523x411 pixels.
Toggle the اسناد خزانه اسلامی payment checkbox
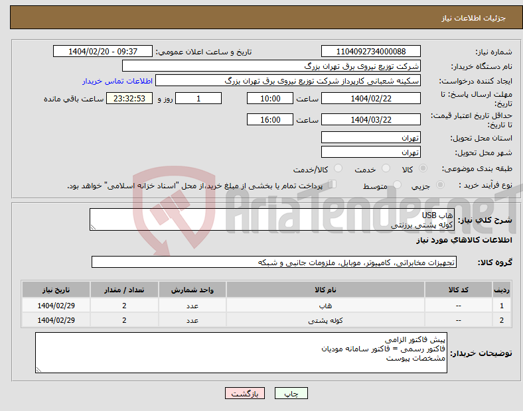tap(333, 184)
